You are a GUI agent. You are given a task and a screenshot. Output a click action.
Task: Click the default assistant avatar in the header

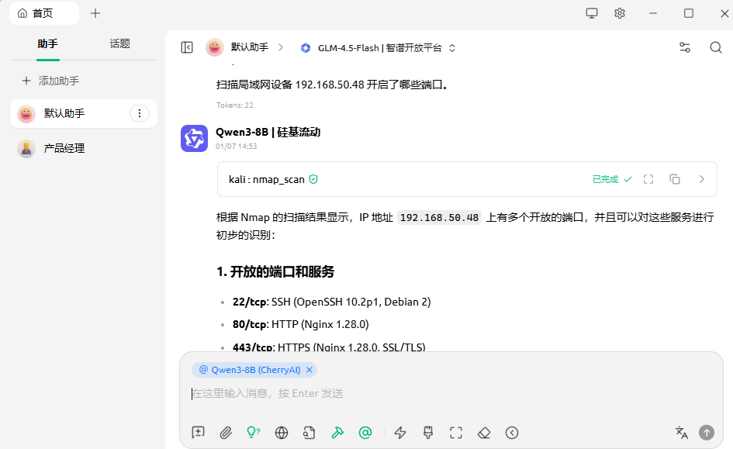[215, 47]
